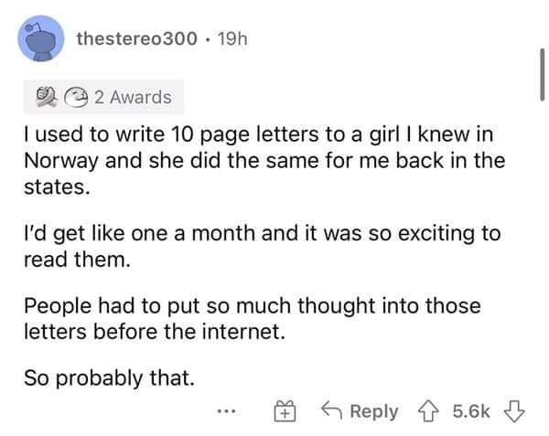Click the 5.6k vote count
Image resolution: width=549 pixels, height=436 pixels.
point(472,411)
